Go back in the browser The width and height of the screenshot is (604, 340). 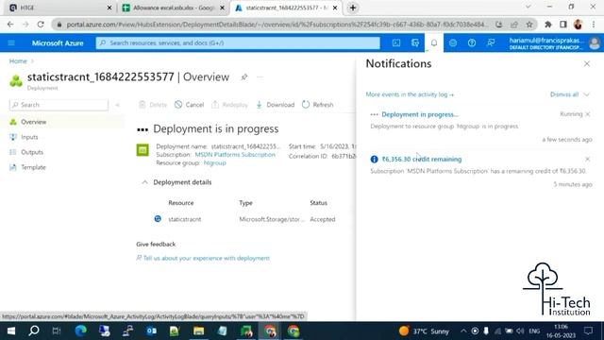[10, 25]
